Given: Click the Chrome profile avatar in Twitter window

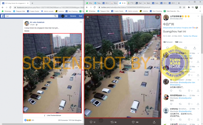Looking at the screenshot, I should pos(196,7).
